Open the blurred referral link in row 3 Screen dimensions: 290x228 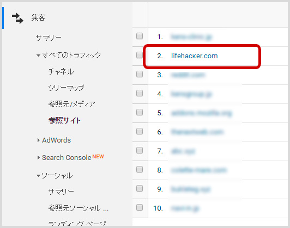pos(188,75)
